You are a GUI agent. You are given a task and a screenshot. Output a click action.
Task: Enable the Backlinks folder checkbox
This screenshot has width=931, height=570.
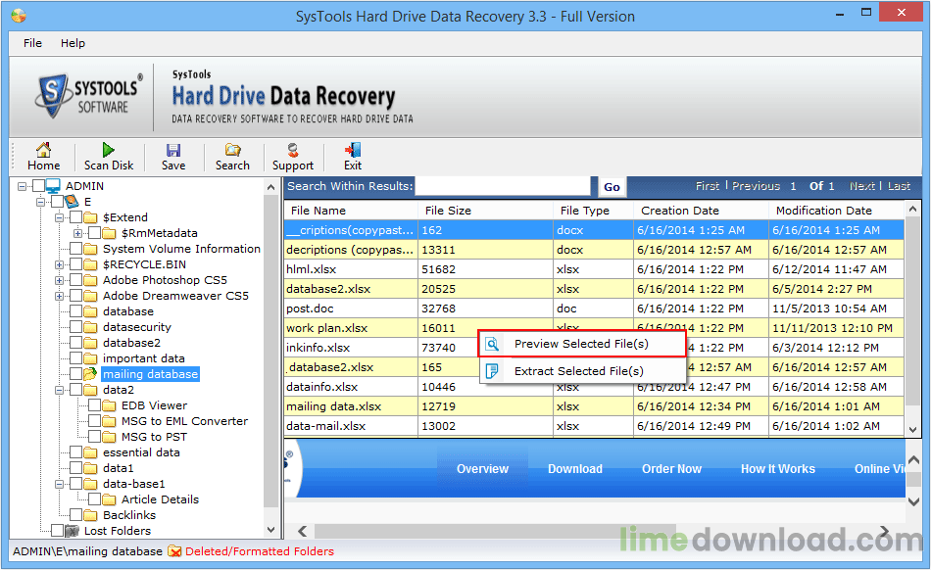pyautogui.click(x=76, y=515)
